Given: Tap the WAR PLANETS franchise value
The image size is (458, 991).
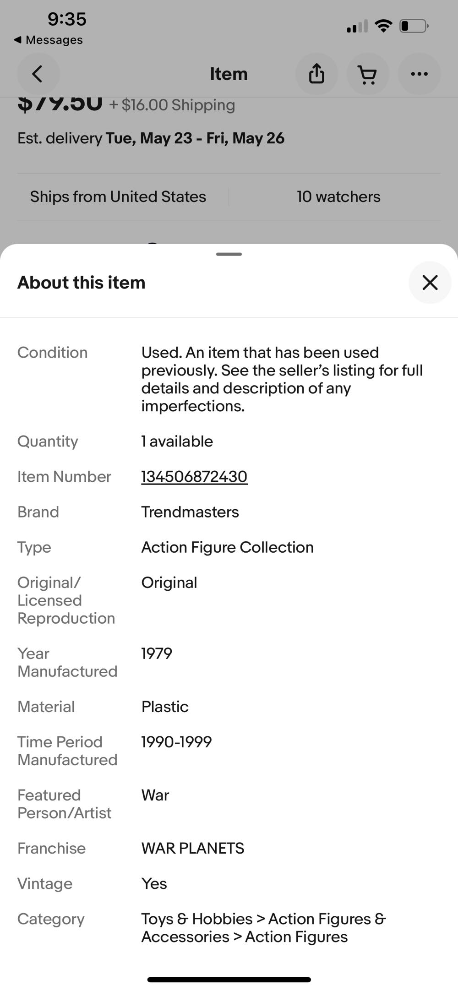Looking at the screenshot, I should click(x=192, y=848).
